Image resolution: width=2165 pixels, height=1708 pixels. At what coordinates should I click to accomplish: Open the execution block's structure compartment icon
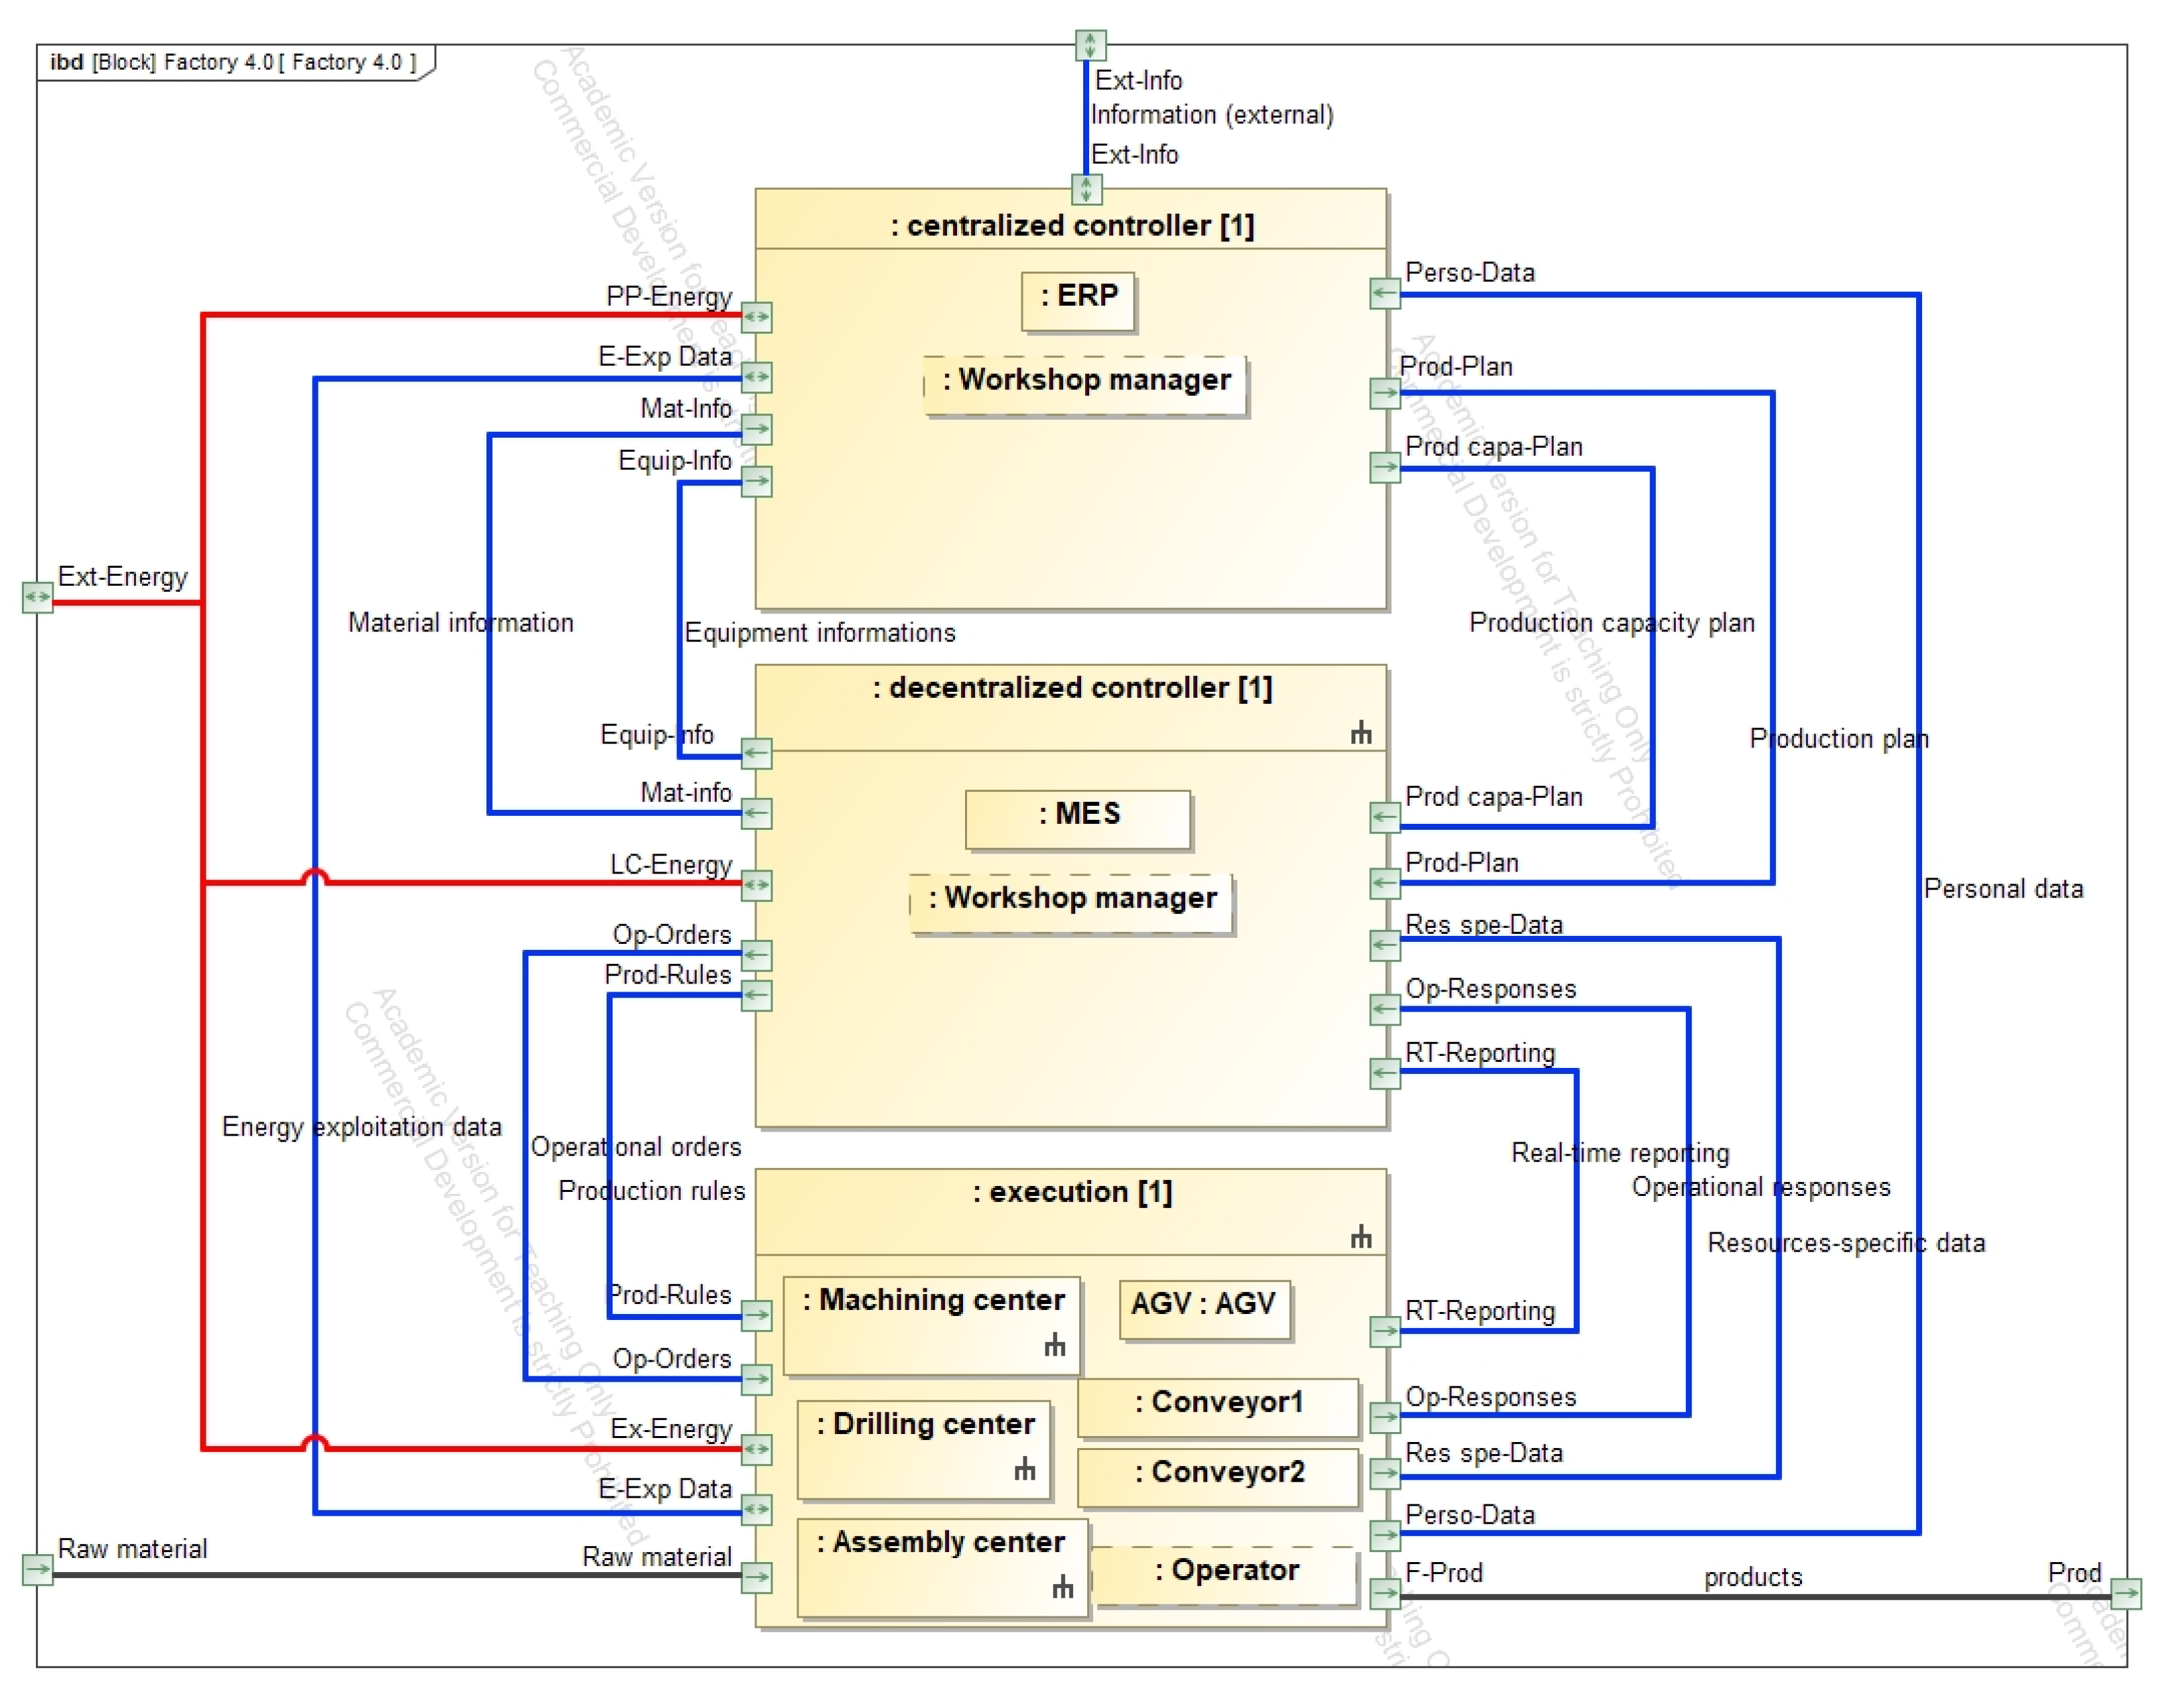[x=1361, y=1237]
